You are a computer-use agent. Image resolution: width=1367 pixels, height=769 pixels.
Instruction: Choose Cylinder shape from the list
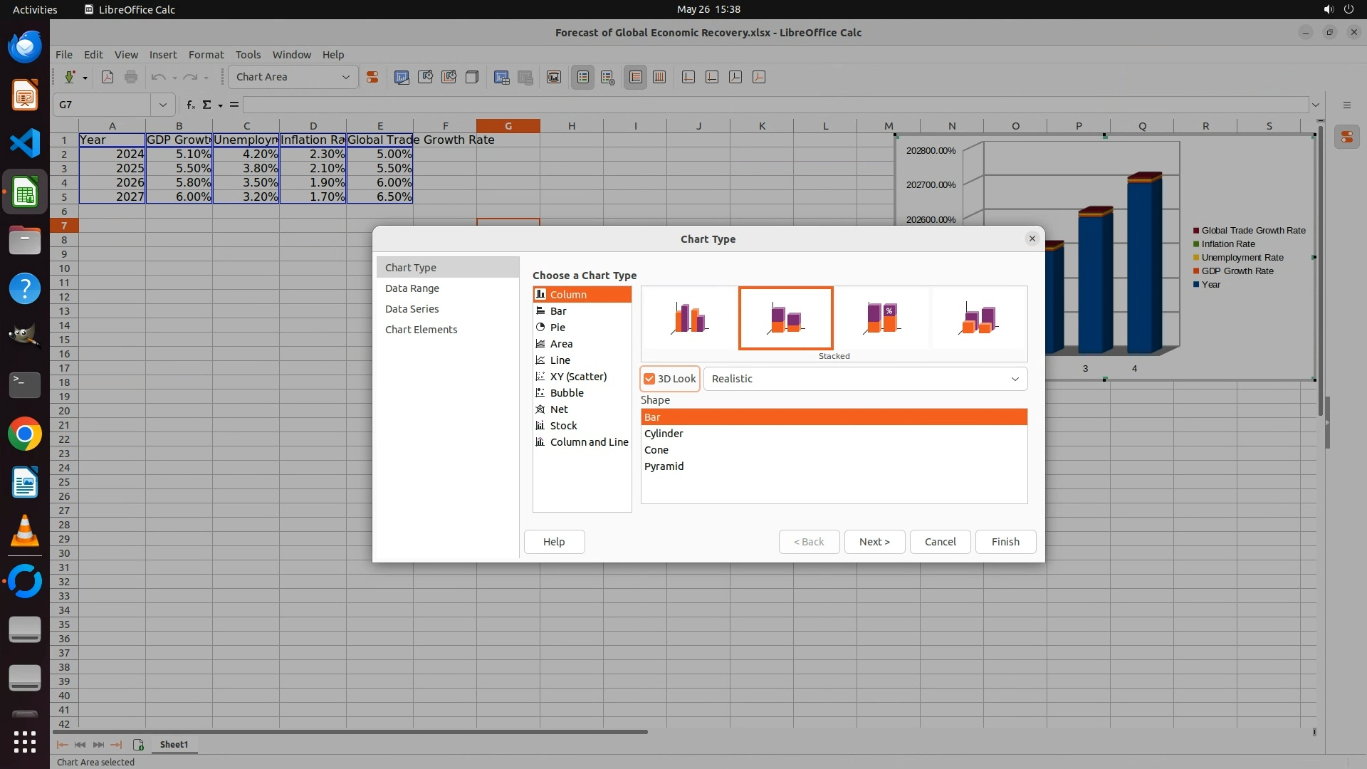(664, 434)
